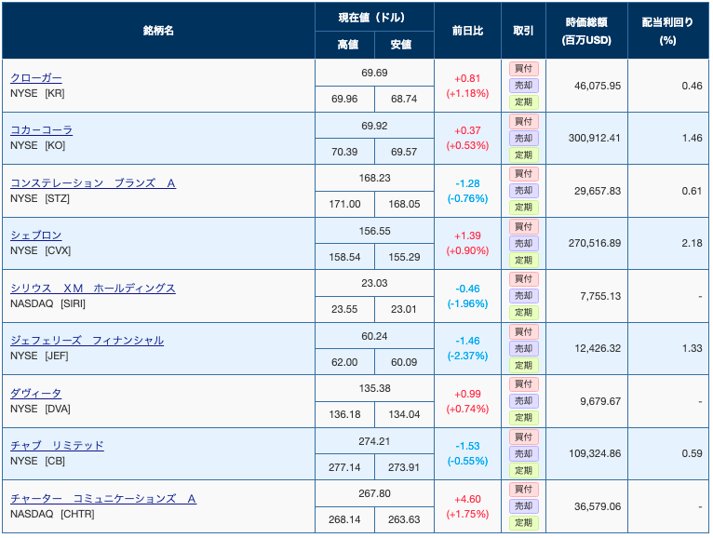Click the 現在値（ドル） column header
Screen dimensions: 713x538
click(374, 18)
